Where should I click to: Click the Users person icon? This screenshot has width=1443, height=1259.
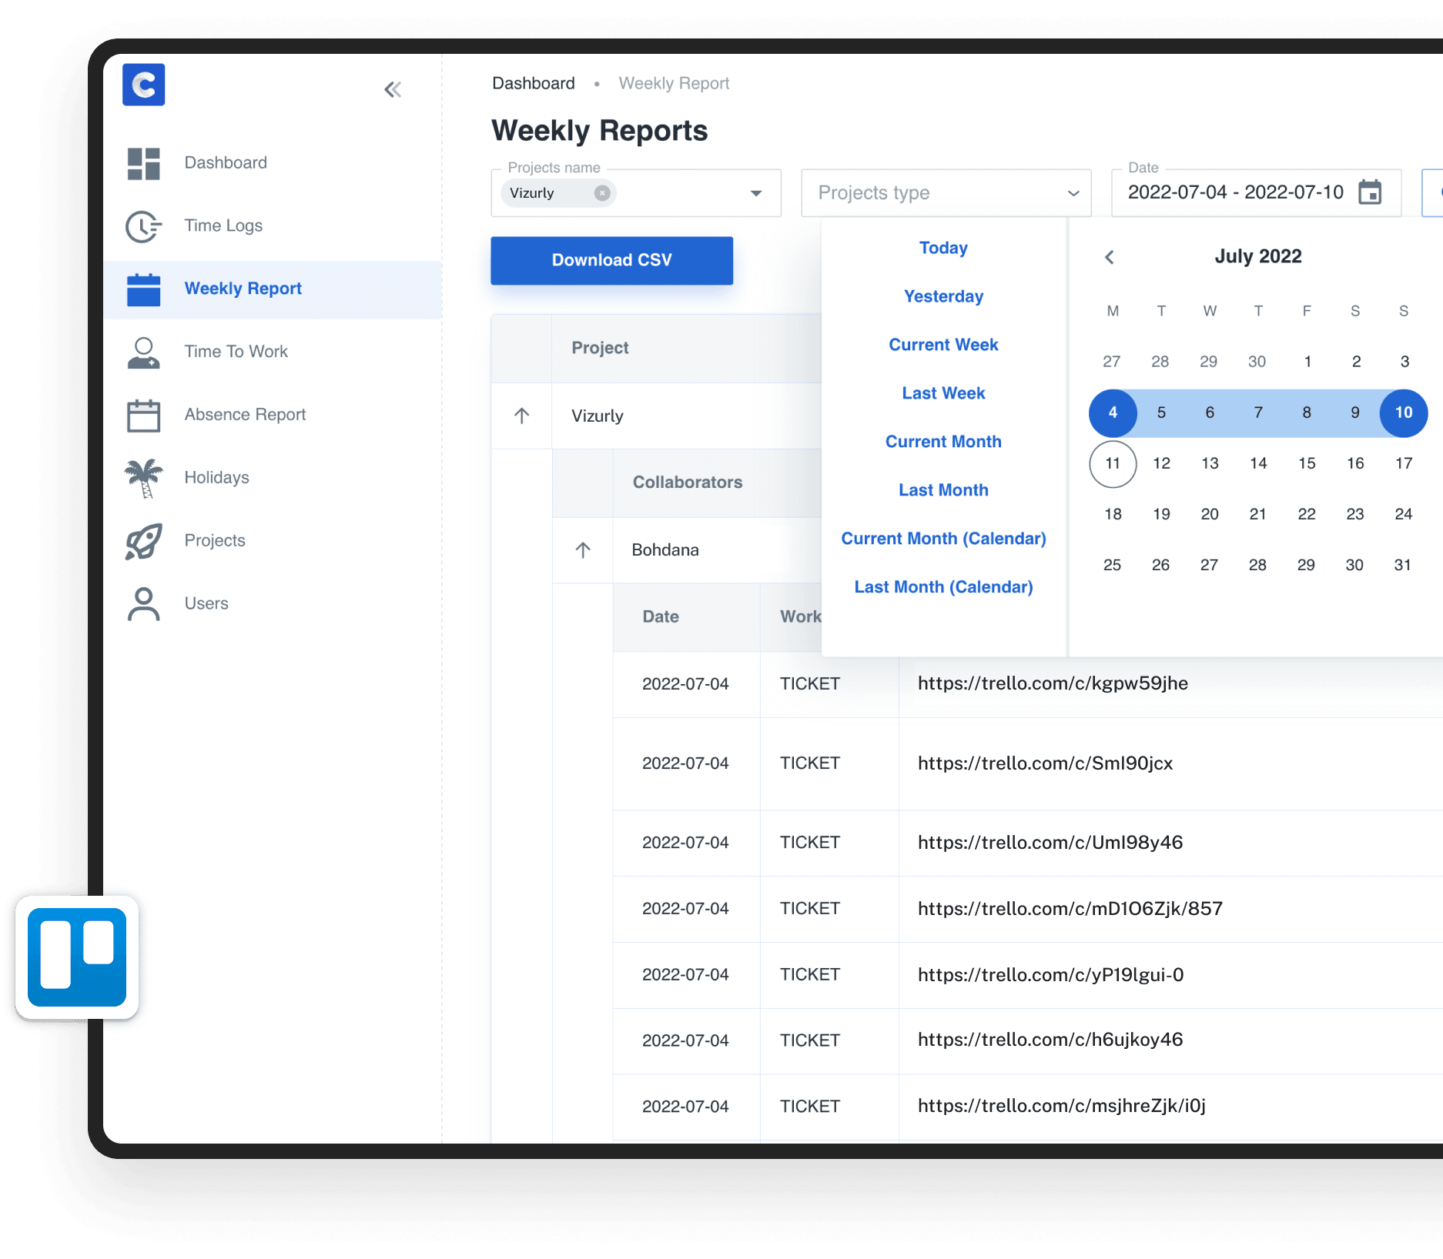tap(143, 604)
